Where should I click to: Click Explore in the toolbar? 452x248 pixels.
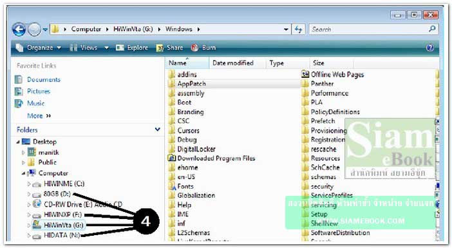pos(132,48)
